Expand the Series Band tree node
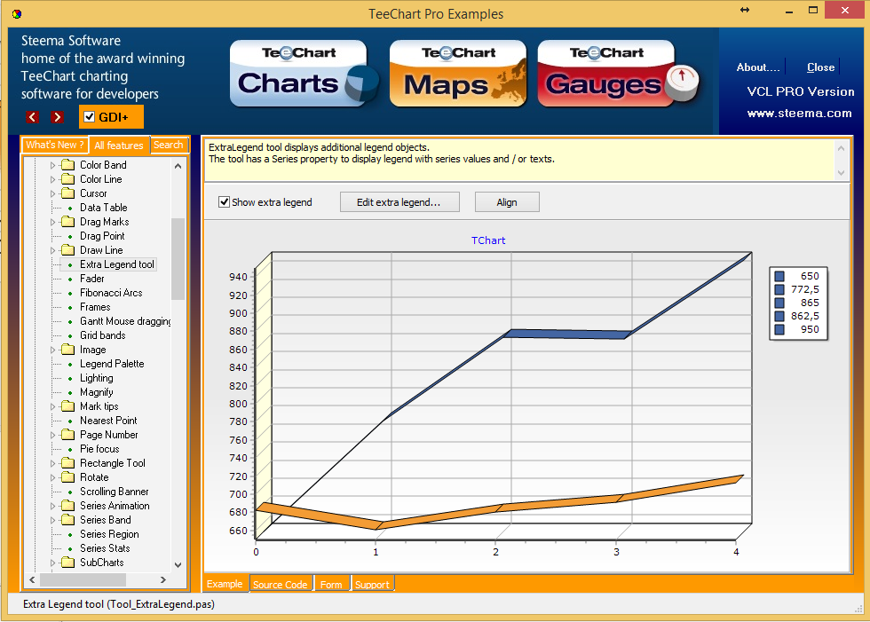 [x=52, y=520]
